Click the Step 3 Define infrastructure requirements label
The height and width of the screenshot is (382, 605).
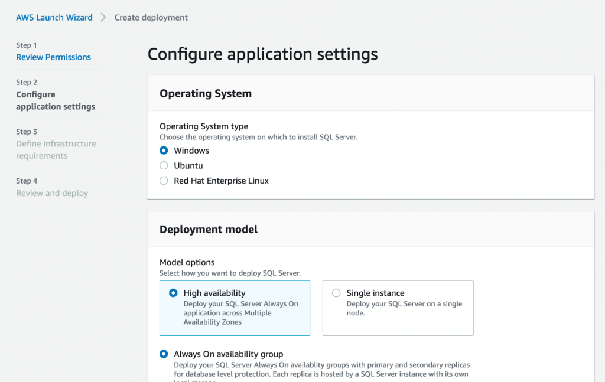[56, 149]
